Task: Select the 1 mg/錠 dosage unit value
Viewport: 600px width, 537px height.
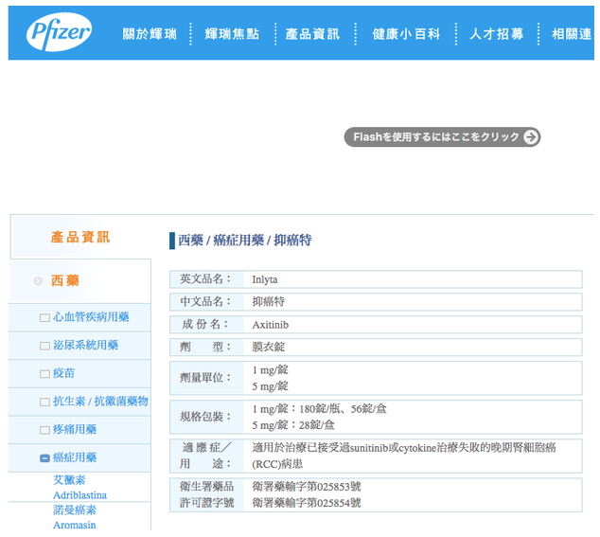Action: click(x=270, y=370)
